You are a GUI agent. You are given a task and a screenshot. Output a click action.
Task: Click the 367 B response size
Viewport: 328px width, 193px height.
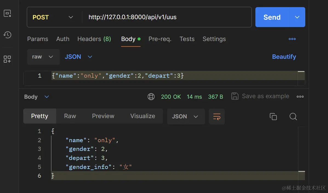pyautogui.click(x=215, y=97)
